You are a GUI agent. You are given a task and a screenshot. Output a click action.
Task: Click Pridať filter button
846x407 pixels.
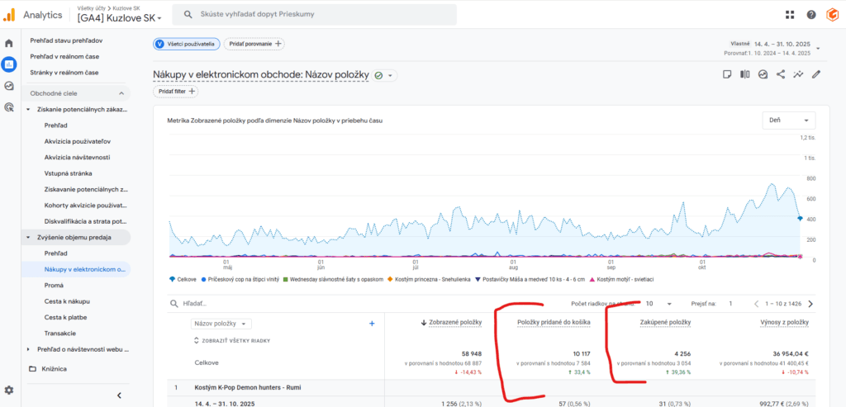click(x=176, y=92)
